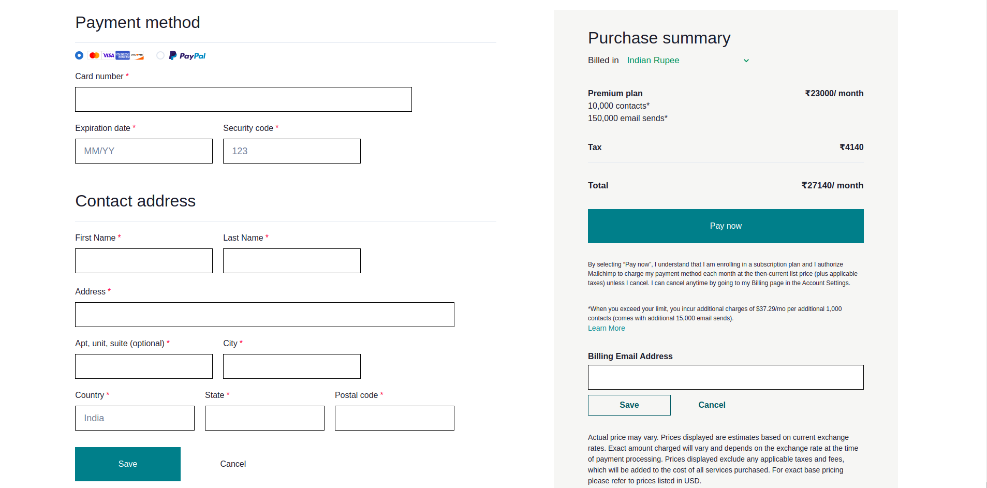Open the Learn More link
The image size is (987, 488).
coord(606,328)
